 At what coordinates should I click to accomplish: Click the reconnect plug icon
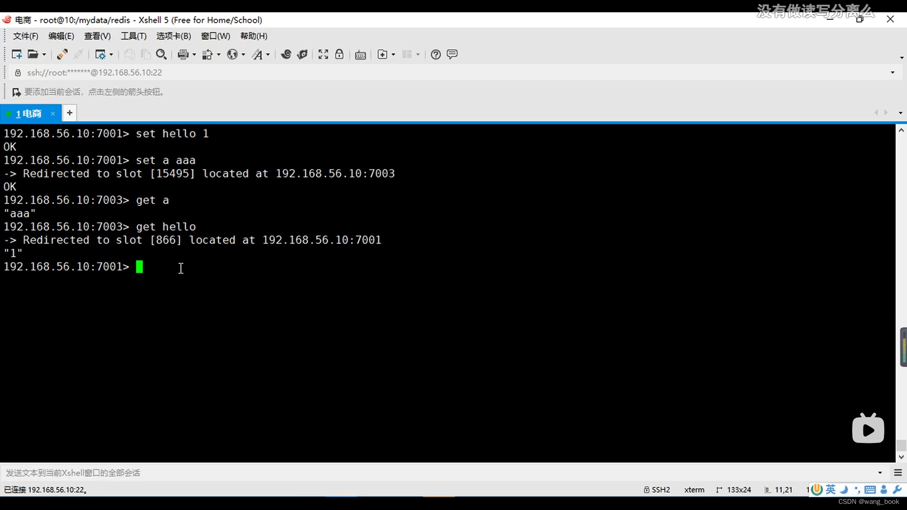tap(62, 54)
